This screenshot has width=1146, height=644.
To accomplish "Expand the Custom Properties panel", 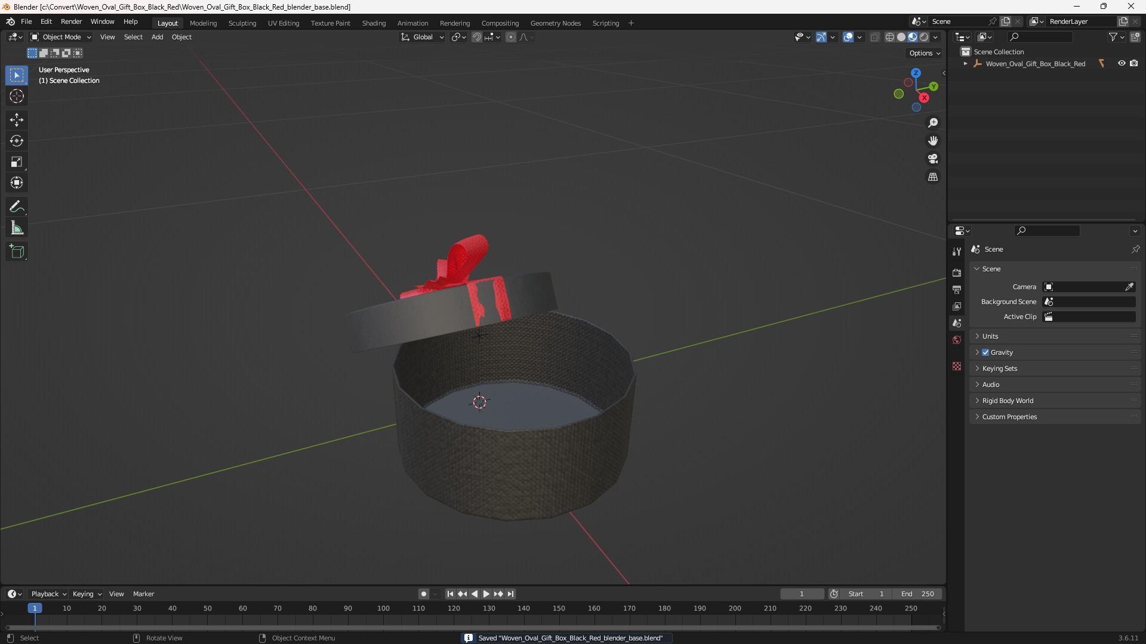I will point(1055,417).
